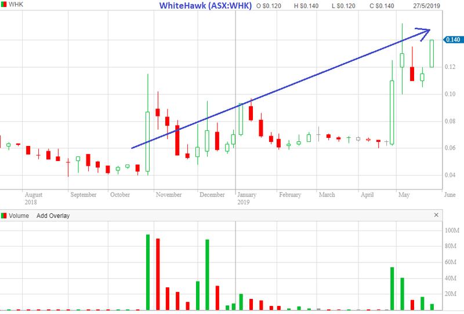The image size is (464, 314).
Task: Click the 0.08 price axis label
Action: [450, 121]
